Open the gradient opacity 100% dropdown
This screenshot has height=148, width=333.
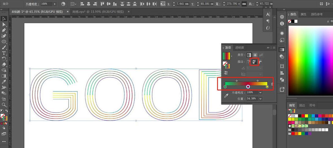260,93
